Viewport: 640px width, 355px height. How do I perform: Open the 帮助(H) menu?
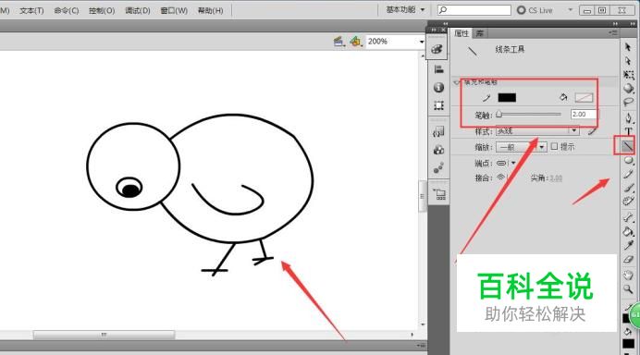(x=211, y=10)
